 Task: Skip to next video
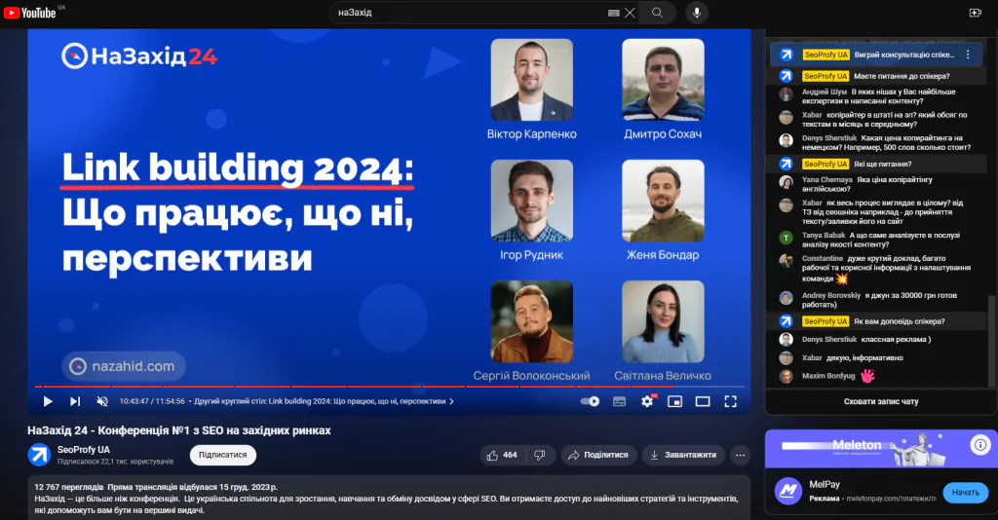75,401
